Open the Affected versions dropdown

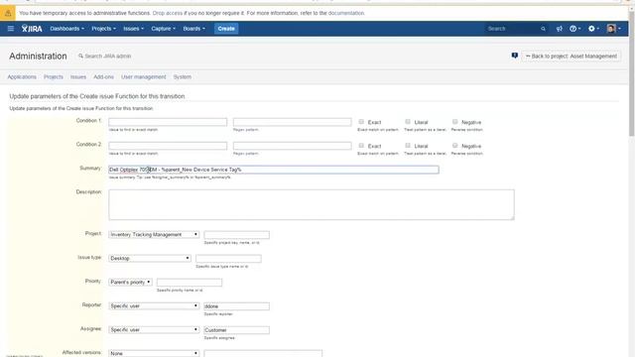[154, 353]
